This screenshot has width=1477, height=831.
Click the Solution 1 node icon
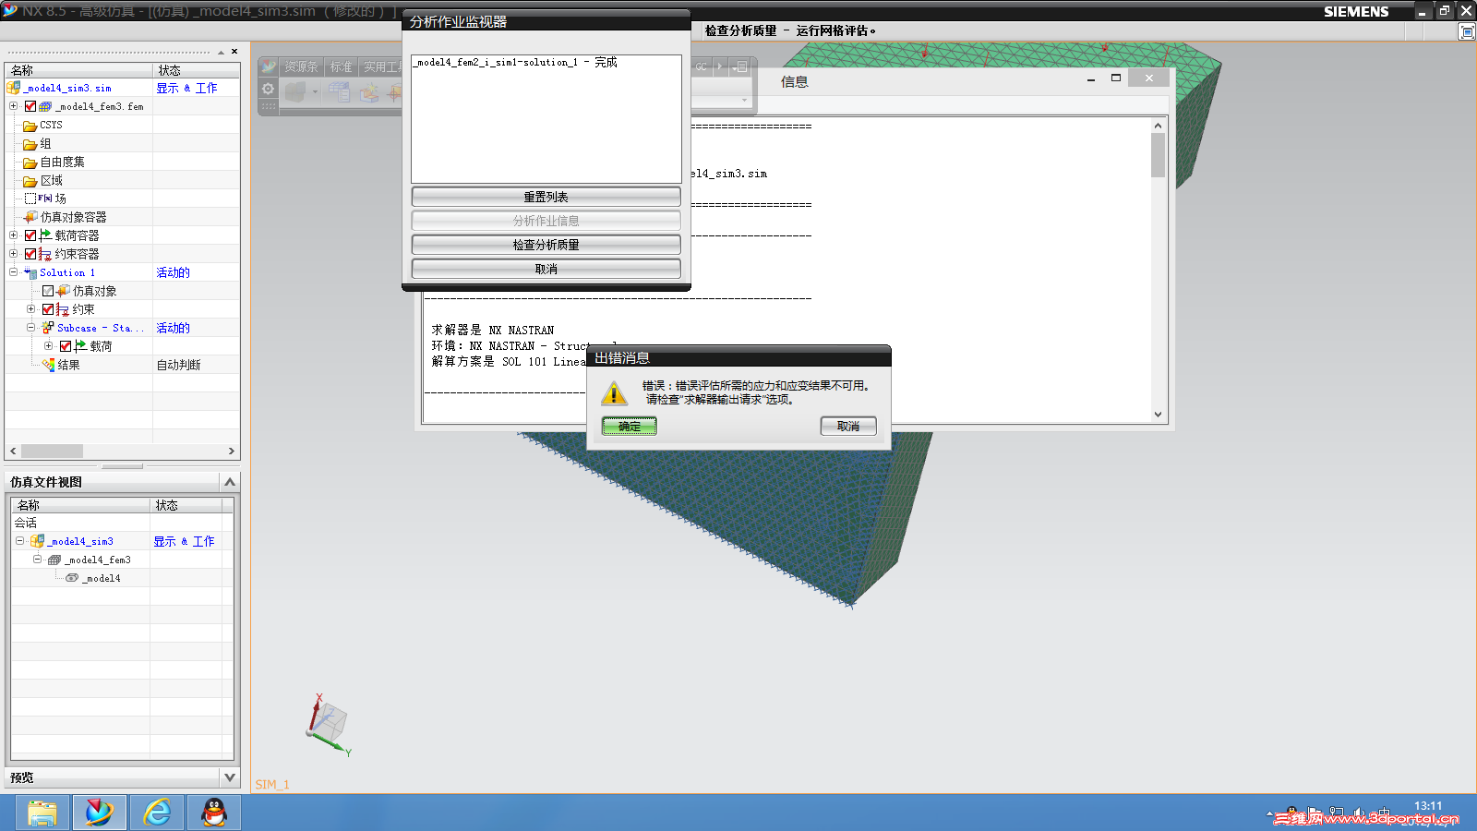30,272
